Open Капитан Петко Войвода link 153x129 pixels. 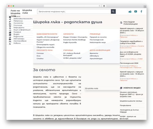tap(74, 40)
